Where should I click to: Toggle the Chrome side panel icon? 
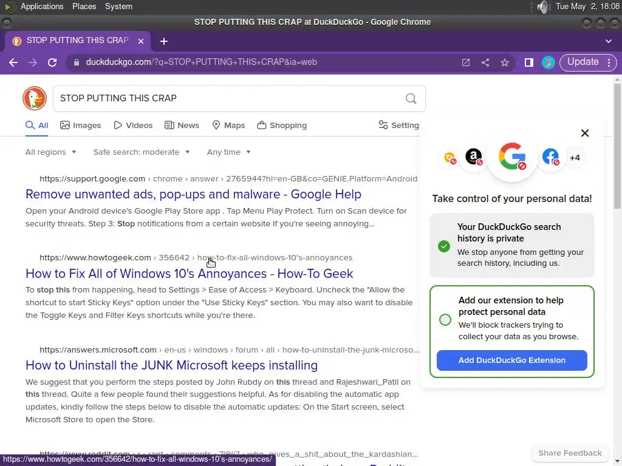click(529, 62)
